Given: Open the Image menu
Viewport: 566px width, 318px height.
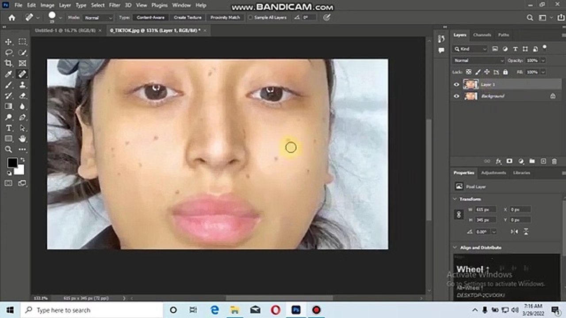Looking at the screenshot, I should (47, 5).
